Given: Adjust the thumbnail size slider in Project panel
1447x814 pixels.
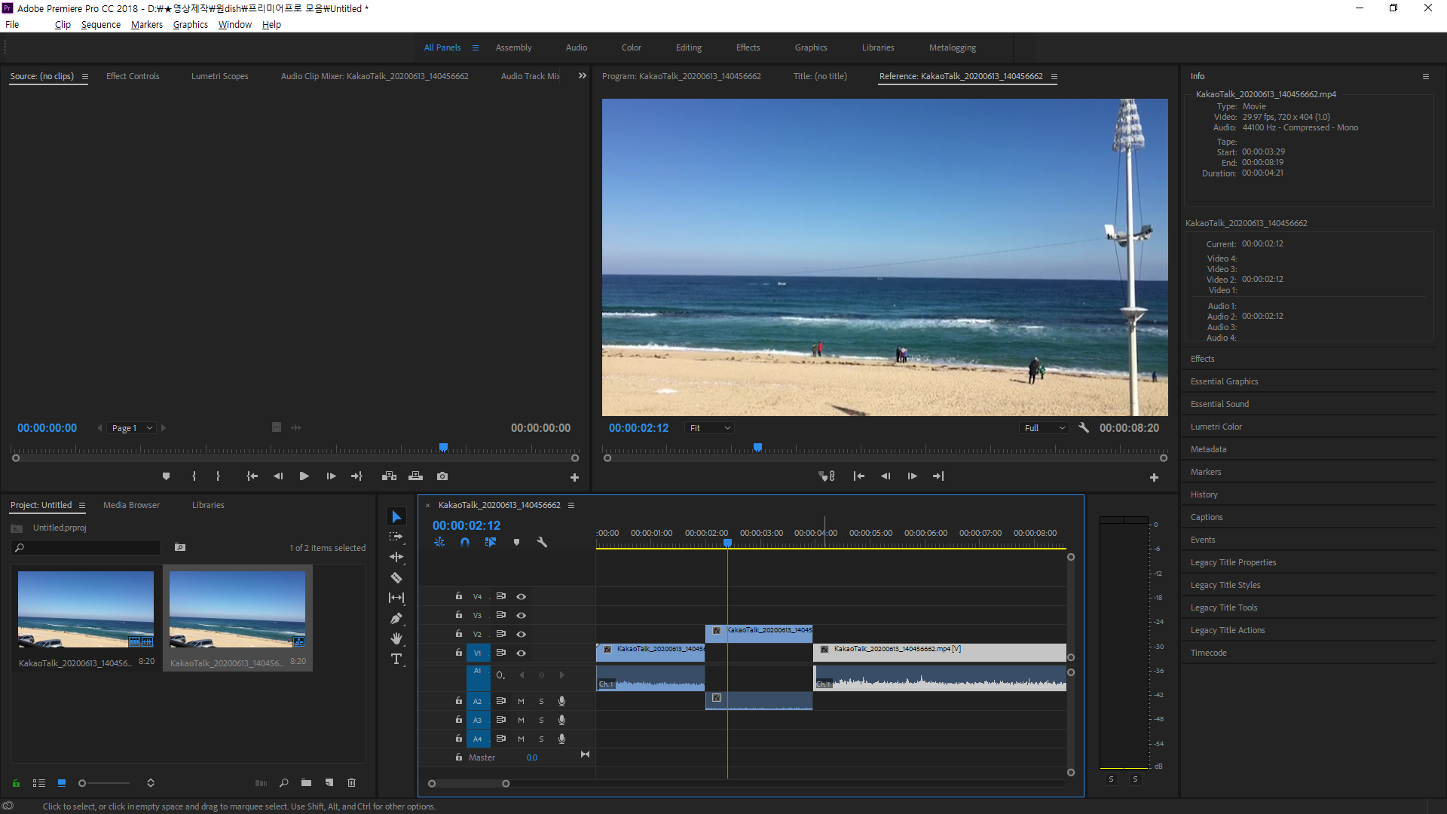Looking at the screenshot, I should [x=83, y=783].
